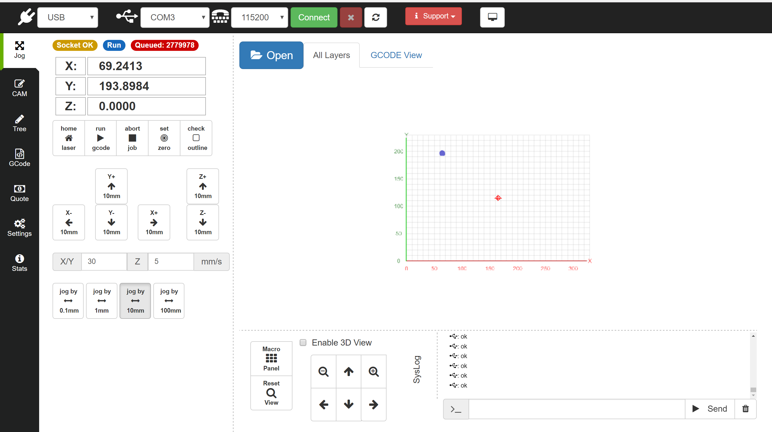Screen dimensions: 772x432
Task: Zoom out the viewer with minus magnifier
Action: [x=324, y=372]
